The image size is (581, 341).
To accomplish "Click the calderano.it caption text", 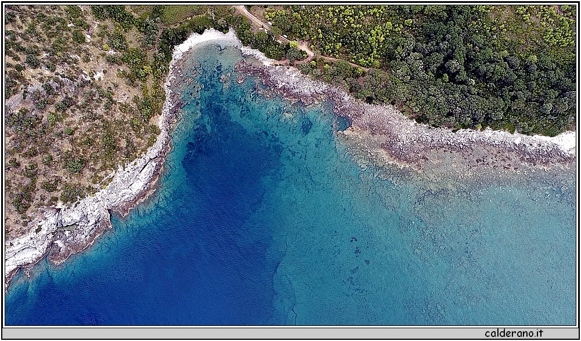I will [x=514, y=333].
